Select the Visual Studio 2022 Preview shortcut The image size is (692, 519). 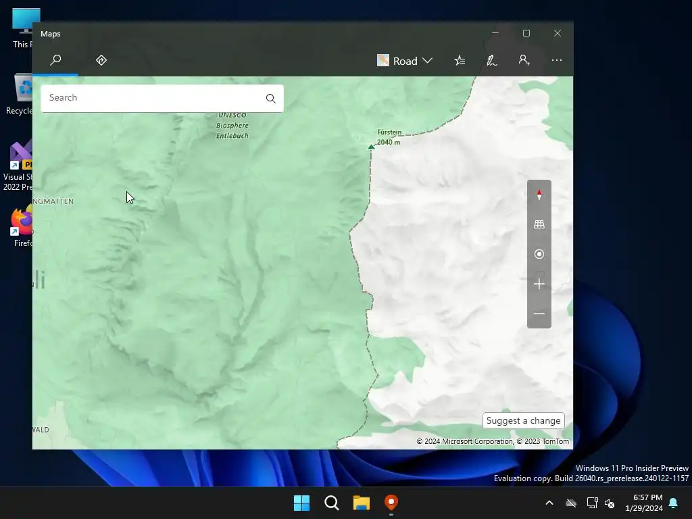click(x=18, y=166)
